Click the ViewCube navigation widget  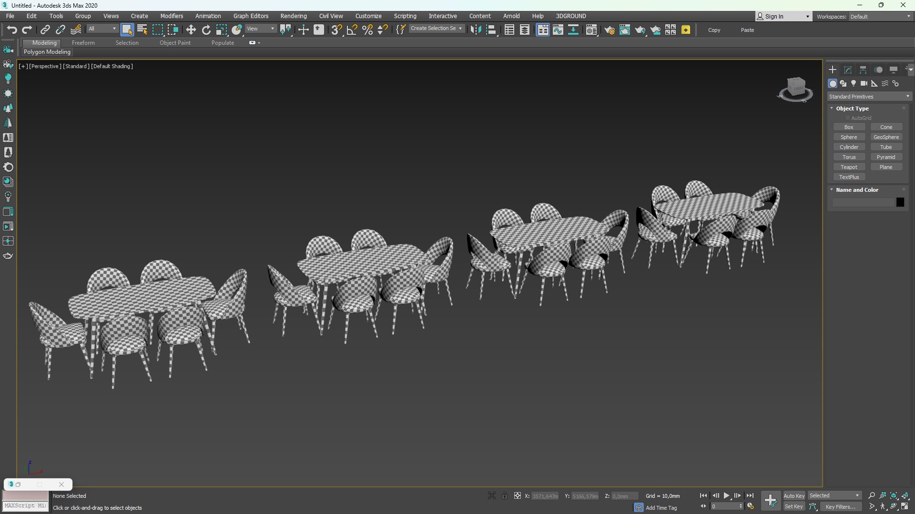coord(795,89)
